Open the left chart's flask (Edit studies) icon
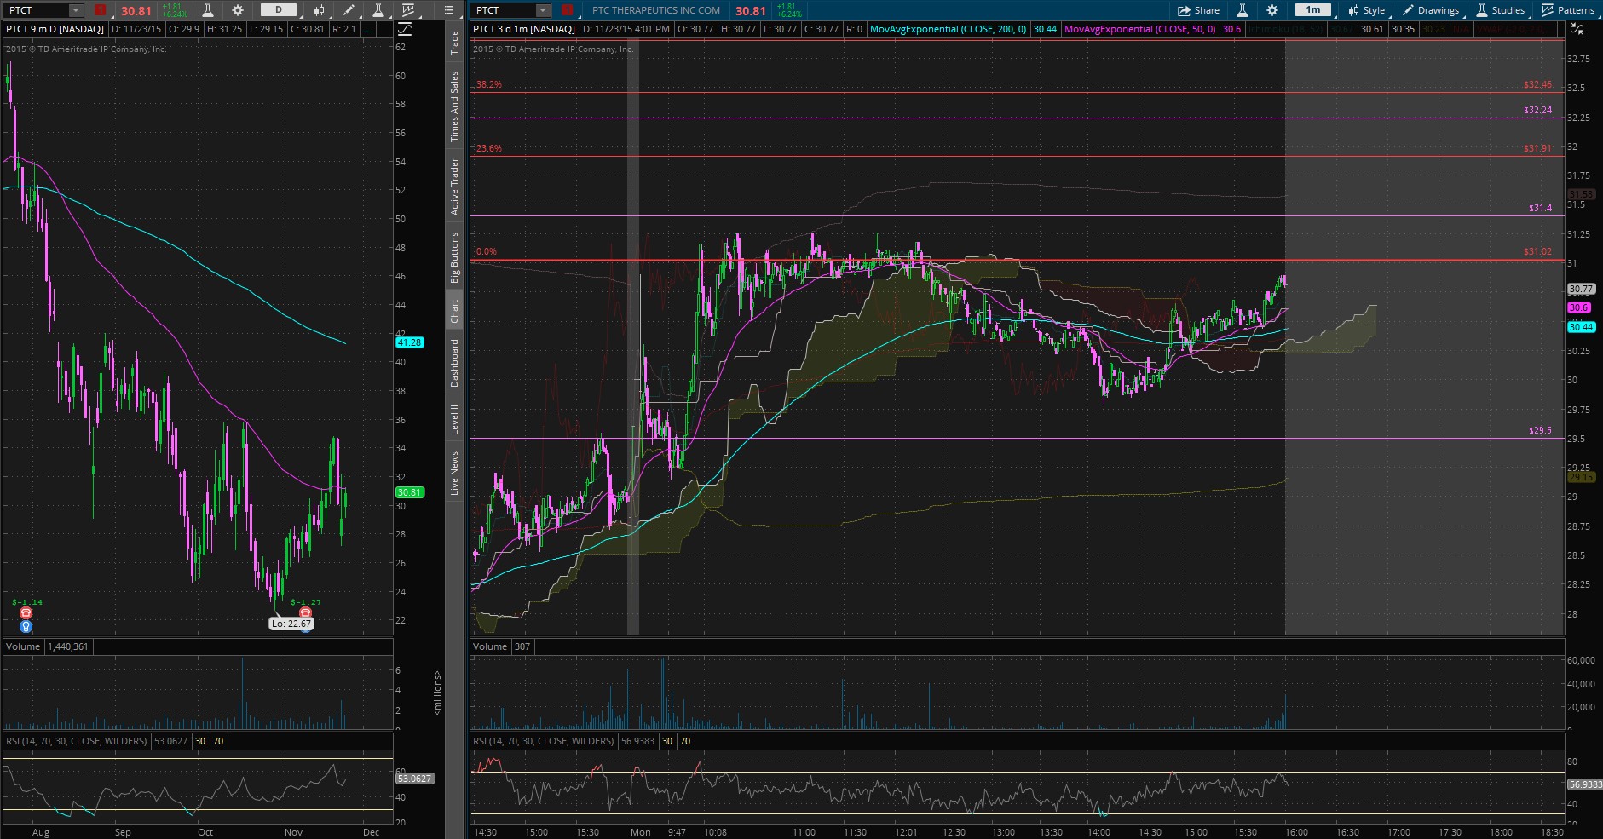The width and height of the screenshot is (1603, 839). [207, 10]
